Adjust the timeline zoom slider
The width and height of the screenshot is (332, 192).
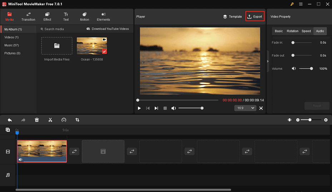(311, 120)
